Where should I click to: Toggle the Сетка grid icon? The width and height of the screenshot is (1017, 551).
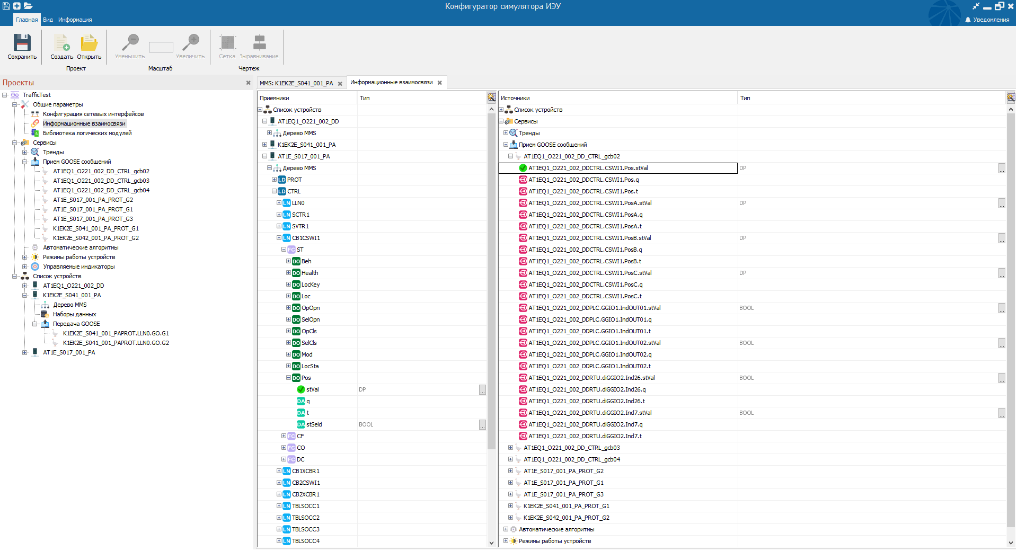[227, 42]
